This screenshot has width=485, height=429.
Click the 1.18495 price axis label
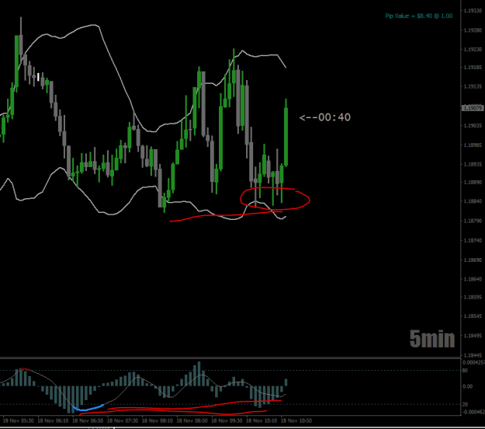(x=473, y=336)
